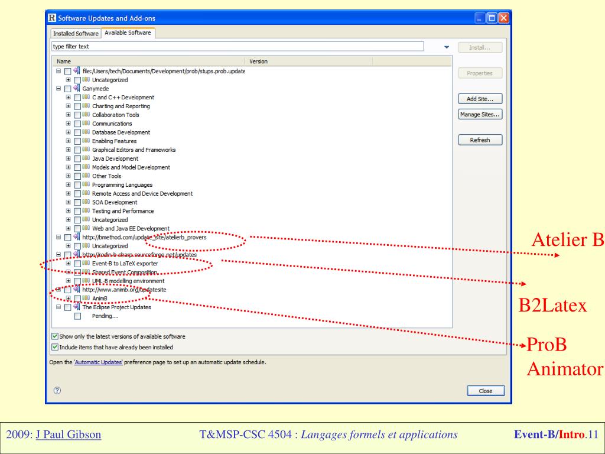
Task: Check the Java Development checkbox
Action: tap(77, 158)
